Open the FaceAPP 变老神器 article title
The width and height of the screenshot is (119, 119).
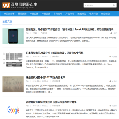(70, 29)
